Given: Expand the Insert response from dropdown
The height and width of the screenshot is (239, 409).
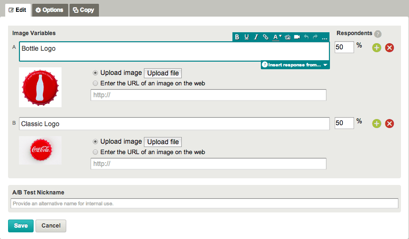Looking at the screenshot, I should point(295,64).
